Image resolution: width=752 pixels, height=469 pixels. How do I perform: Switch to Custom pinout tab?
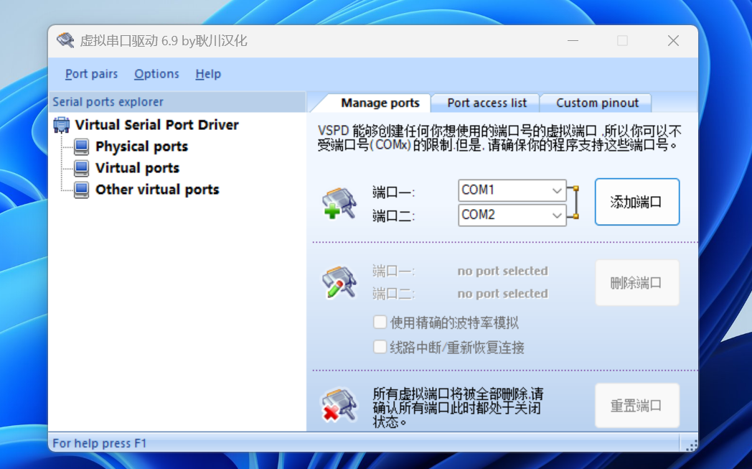[x=597, y=103]
